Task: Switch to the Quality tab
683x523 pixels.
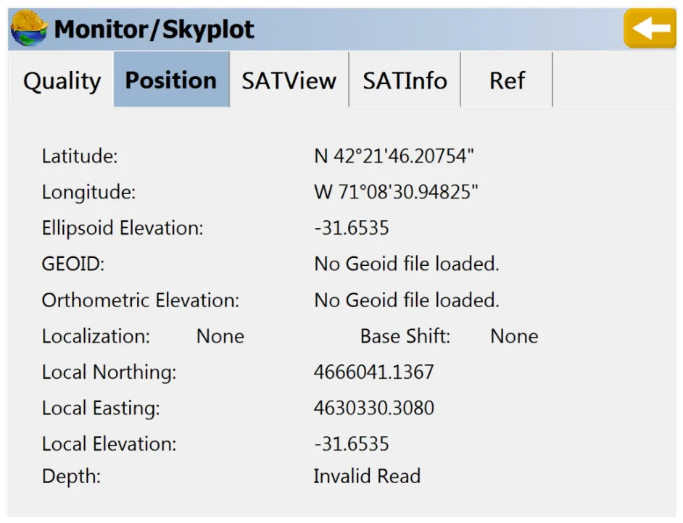Action: (62, 80)
